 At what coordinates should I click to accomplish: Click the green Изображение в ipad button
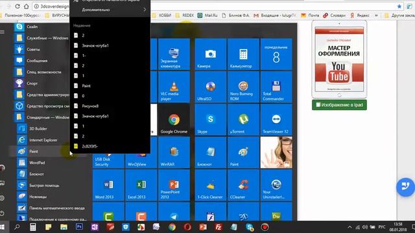(x=339, y=105)
